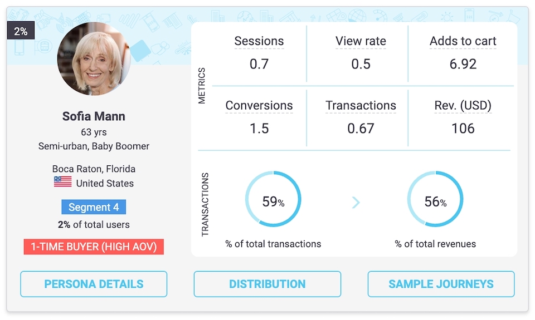
Task: Click the Sofia Mann name heading
Action: [x=94, y=116]
